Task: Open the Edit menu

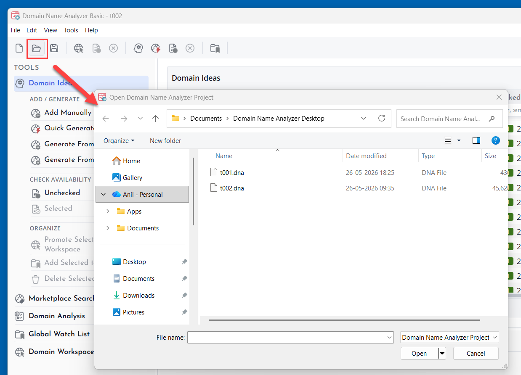Action: pos(32,30)
